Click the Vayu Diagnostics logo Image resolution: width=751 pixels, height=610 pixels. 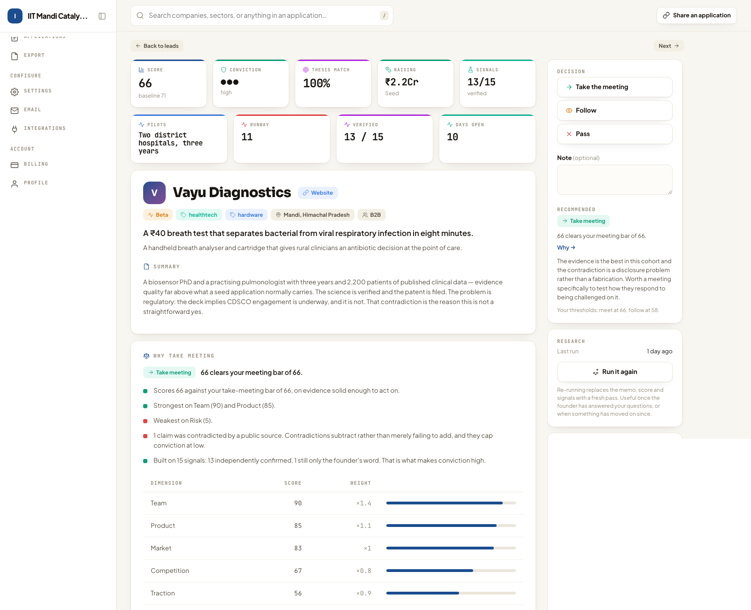tap(154, 193)
